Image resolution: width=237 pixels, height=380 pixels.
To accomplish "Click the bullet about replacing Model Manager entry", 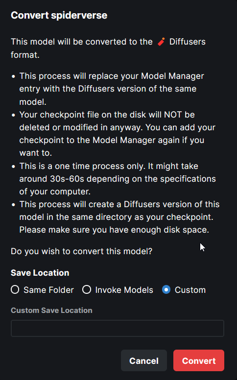I will click(112, 89).
